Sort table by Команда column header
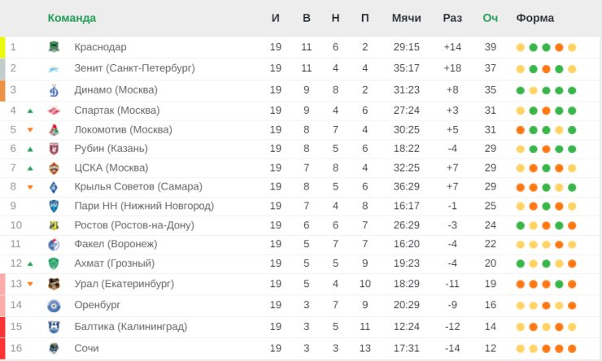 pyautogui.click(x=72, y=18)
